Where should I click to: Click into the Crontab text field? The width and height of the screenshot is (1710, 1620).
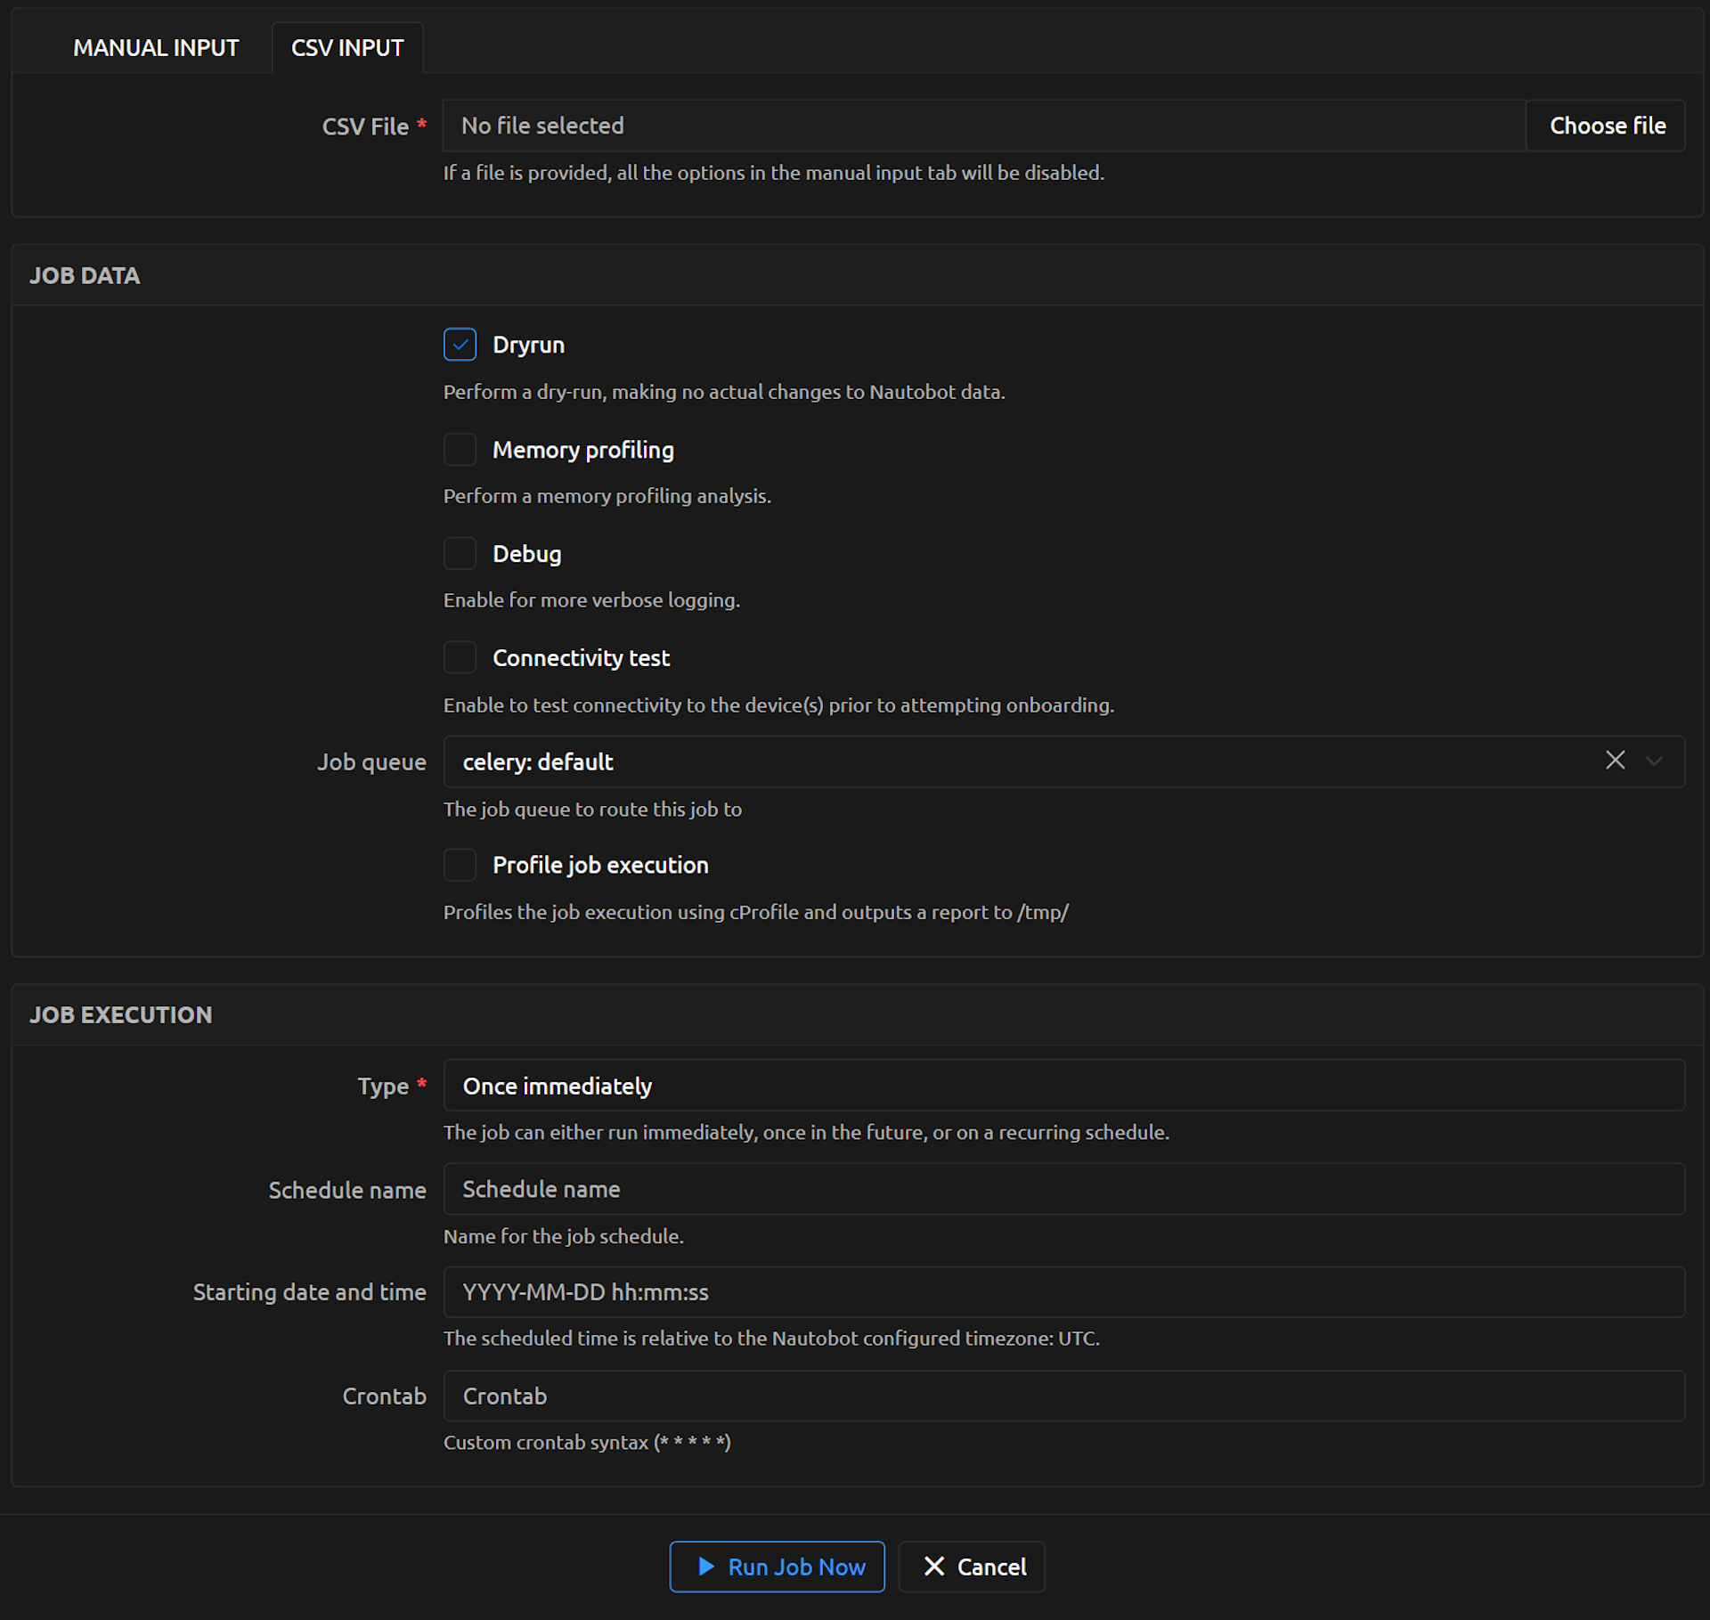[1063, 1396]
